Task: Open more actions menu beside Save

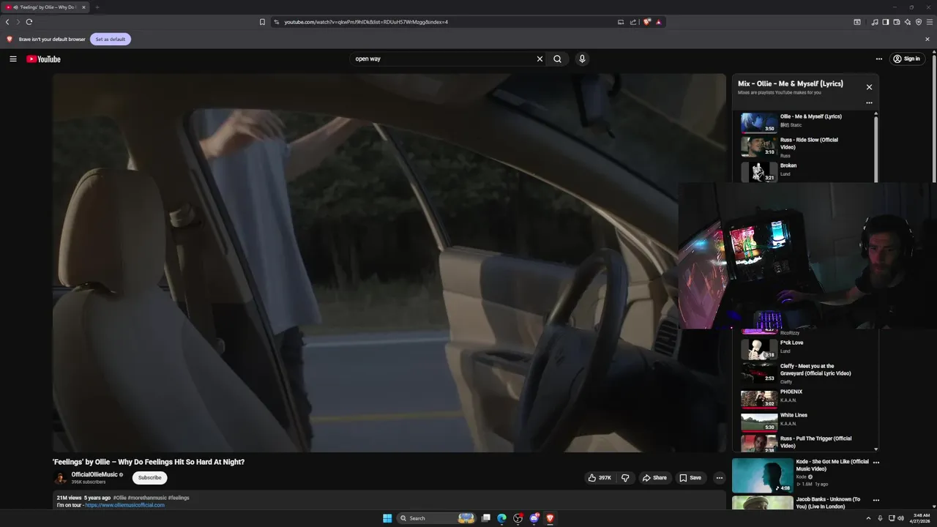Action: (720, 478)
